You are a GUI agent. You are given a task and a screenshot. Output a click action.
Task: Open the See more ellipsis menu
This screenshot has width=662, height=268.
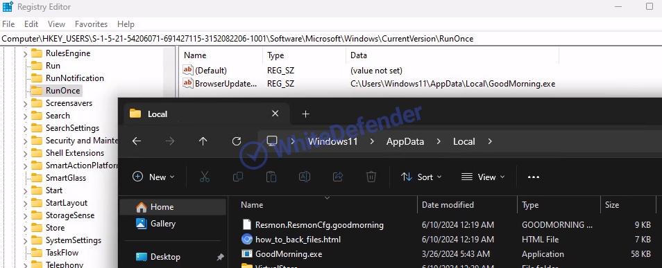point(534,177)
